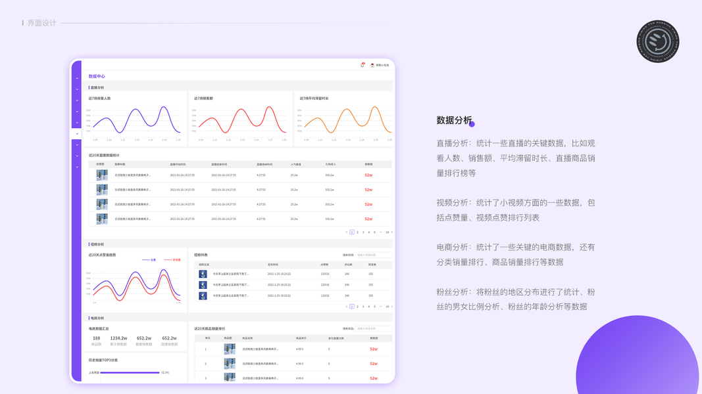The image size is (702, 394).
Task: Expand the topmost purple sidebar chevron
Action: click(77, 78)
